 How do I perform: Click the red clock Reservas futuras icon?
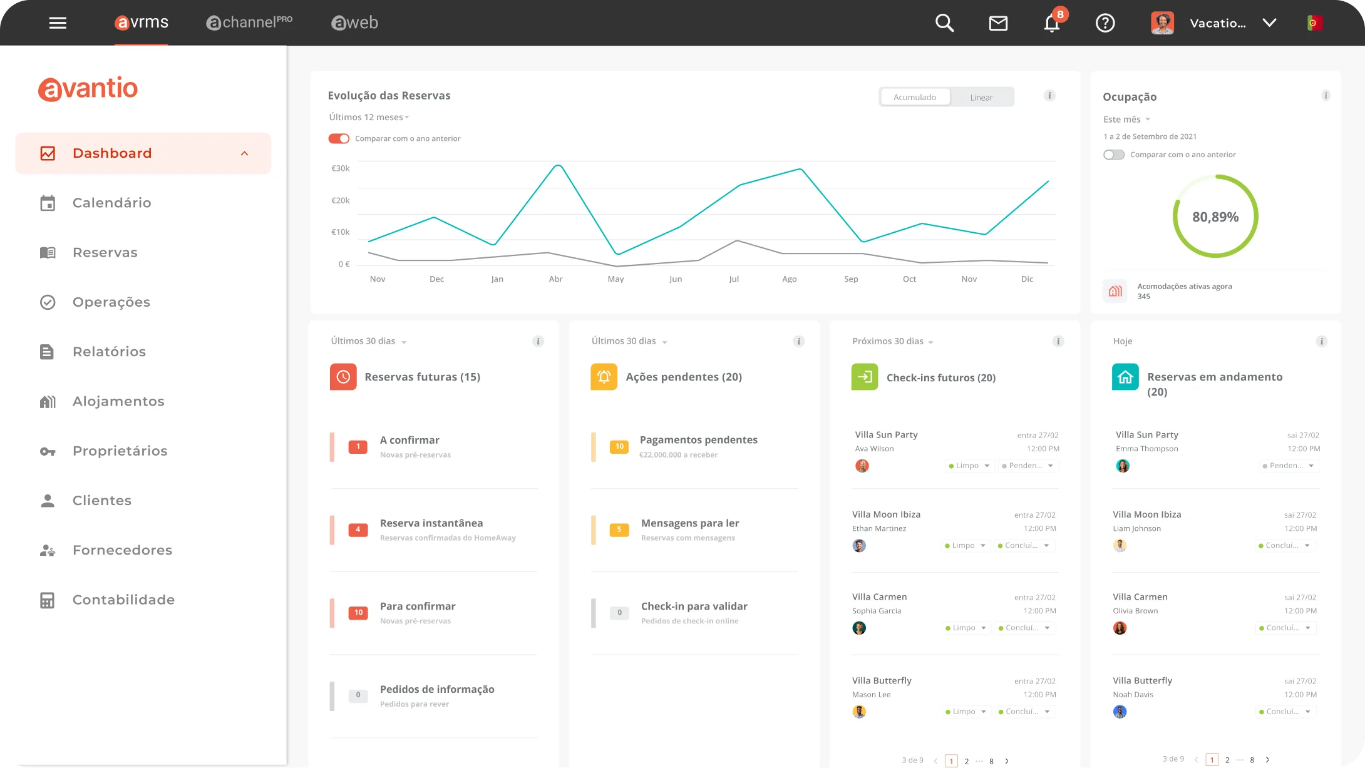pos(343,377)
